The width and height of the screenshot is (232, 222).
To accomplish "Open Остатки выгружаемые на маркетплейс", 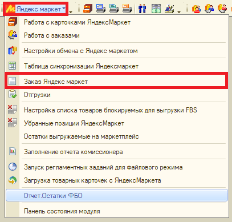I will [x=117, y=136].
